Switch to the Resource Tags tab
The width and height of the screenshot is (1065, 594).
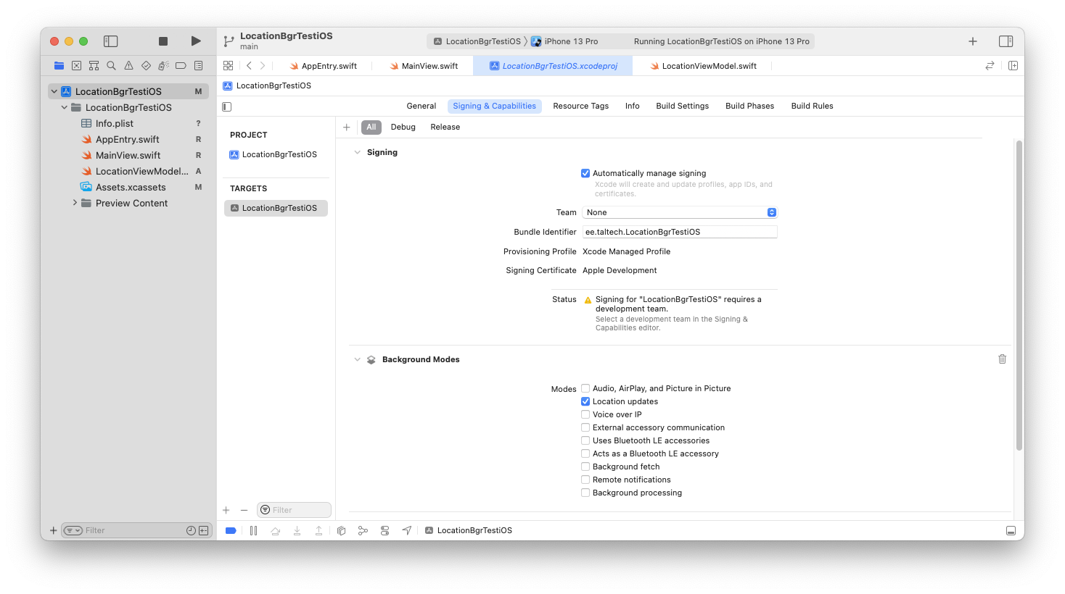[580, 106]
